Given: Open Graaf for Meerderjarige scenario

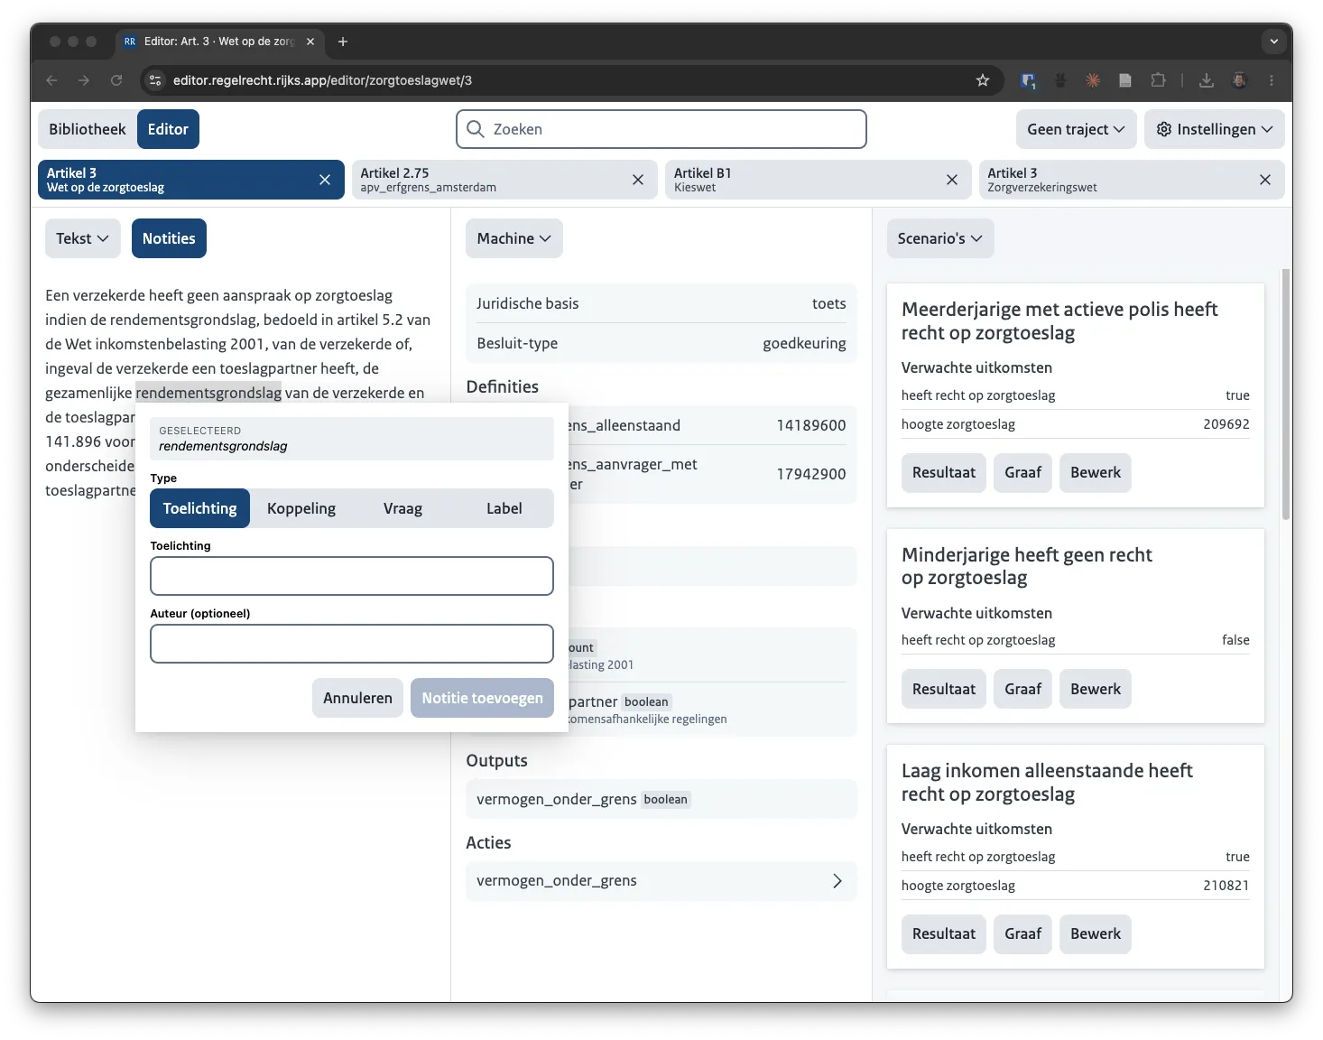Looking at the screenshot, I should [x=1023, y=473].
